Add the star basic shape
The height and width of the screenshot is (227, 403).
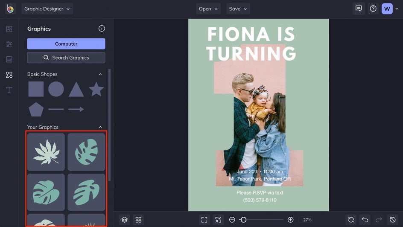tap(96, 89)
